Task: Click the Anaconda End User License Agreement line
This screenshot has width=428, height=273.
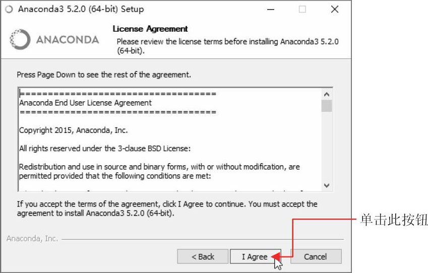Action: [85, 103]
